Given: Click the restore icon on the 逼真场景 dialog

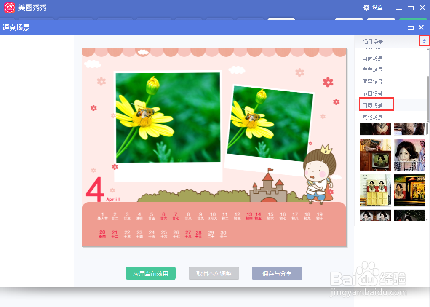Looking at the screenshot, I should pos(410,27).
